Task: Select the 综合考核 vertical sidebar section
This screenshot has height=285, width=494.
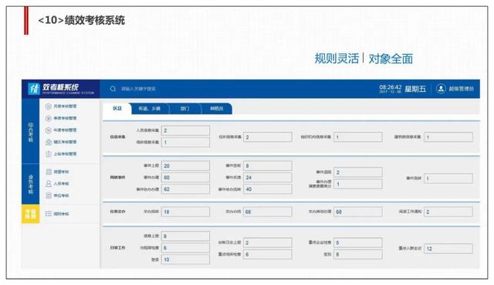Action: click(x=31, y=131)
